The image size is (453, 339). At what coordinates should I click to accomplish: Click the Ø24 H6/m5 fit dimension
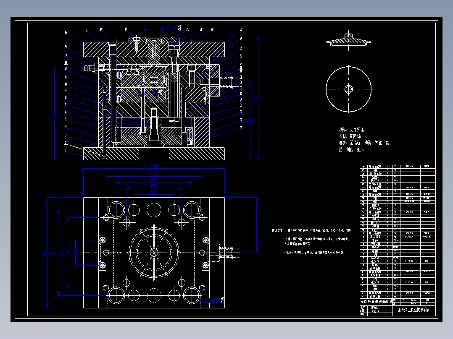click(174, 28)
